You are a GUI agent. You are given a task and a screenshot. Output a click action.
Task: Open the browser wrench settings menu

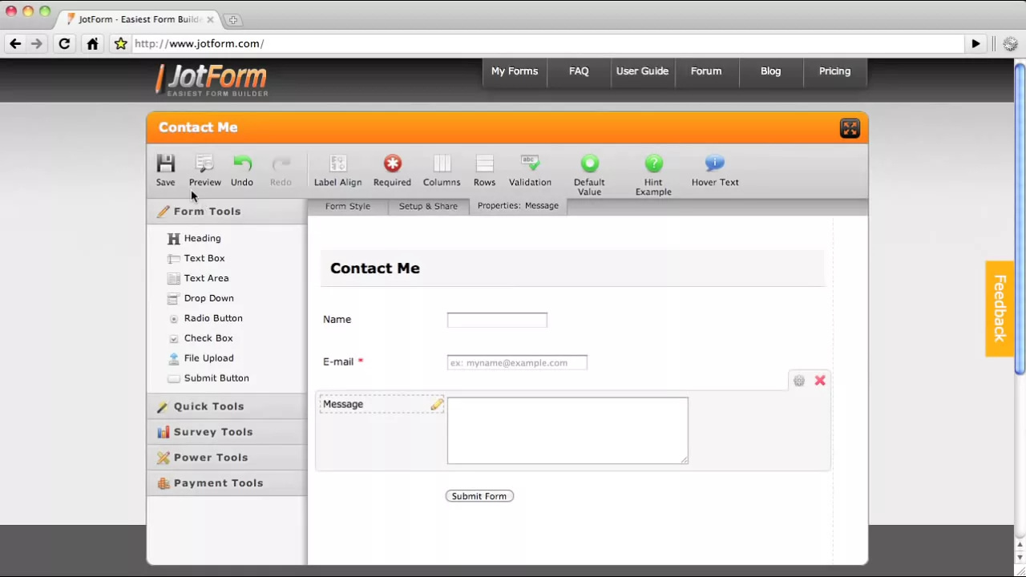coord(1010,44)
